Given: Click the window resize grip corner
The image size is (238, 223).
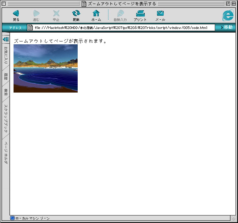Looking at the screenshot, I should [233, 218].
